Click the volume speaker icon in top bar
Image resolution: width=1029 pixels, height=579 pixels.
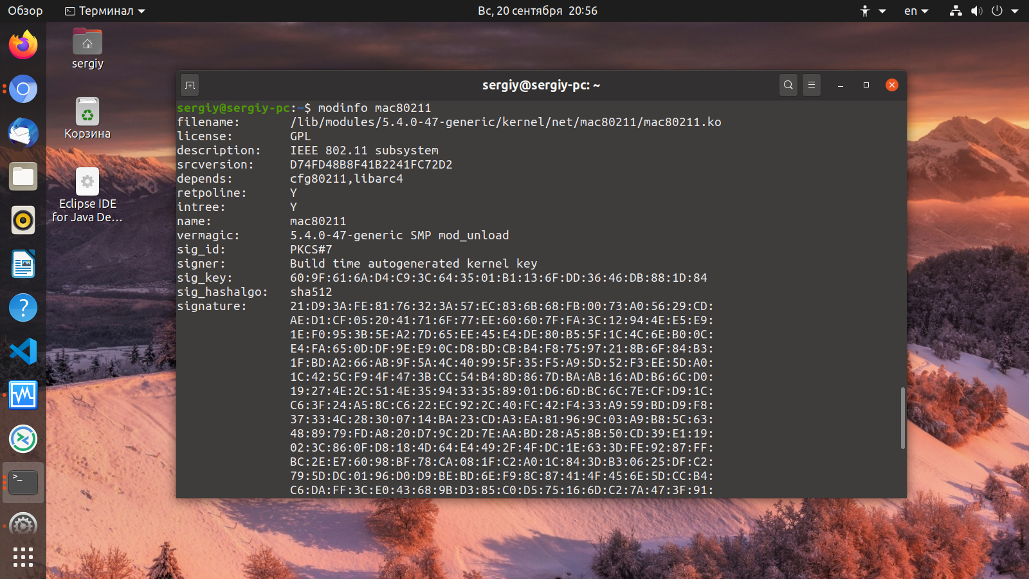pos(976,11)
